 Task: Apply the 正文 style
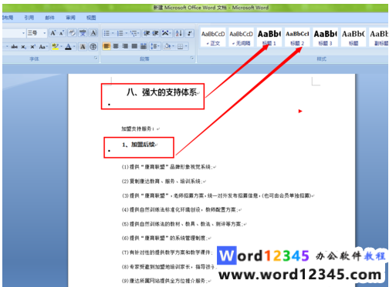(x=213, y=38)
